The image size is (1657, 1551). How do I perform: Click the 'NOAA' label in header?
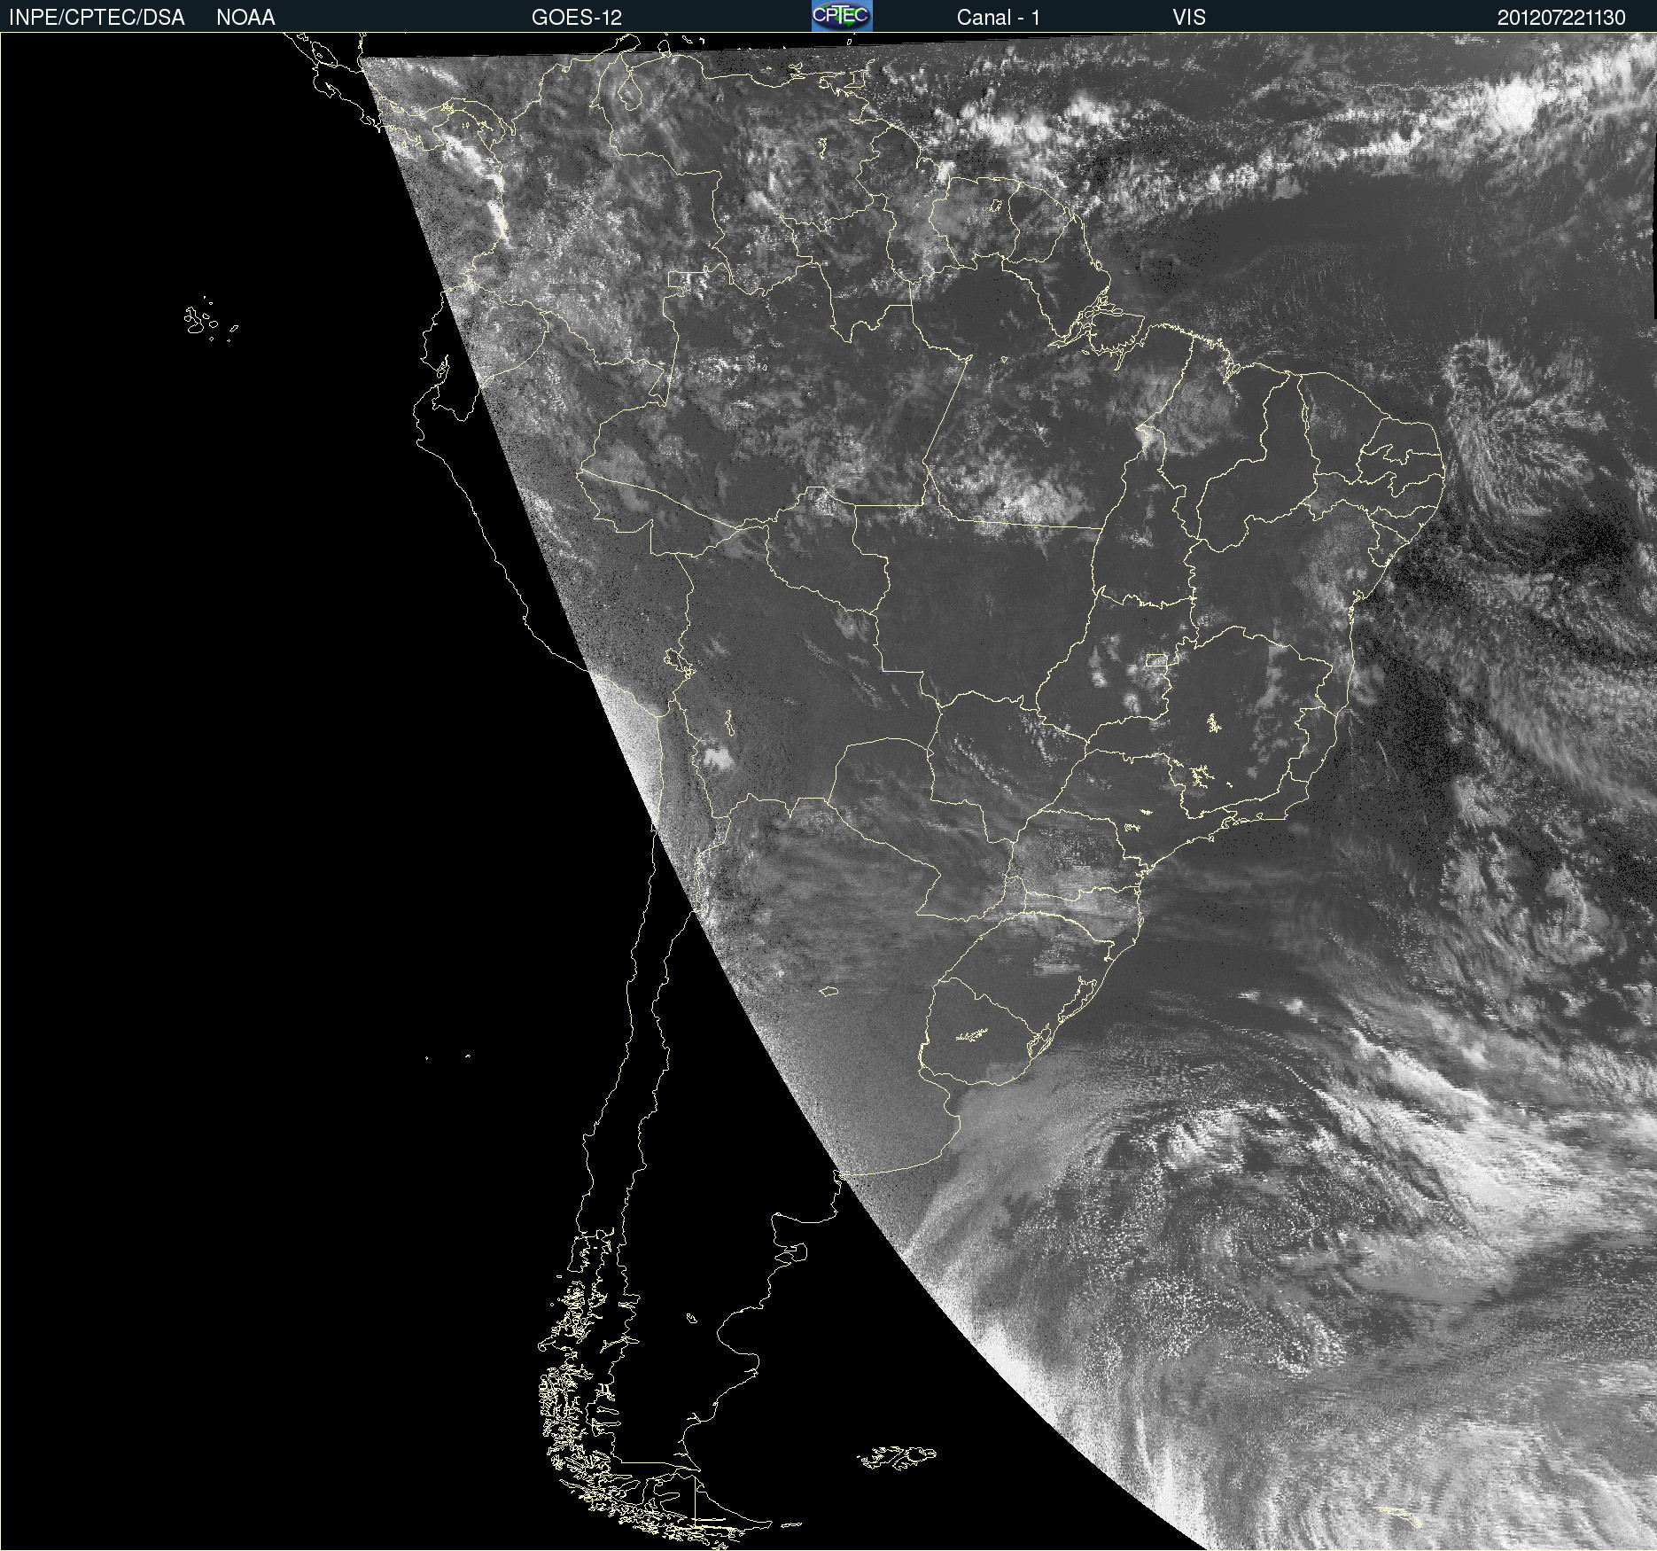point(245,18)
